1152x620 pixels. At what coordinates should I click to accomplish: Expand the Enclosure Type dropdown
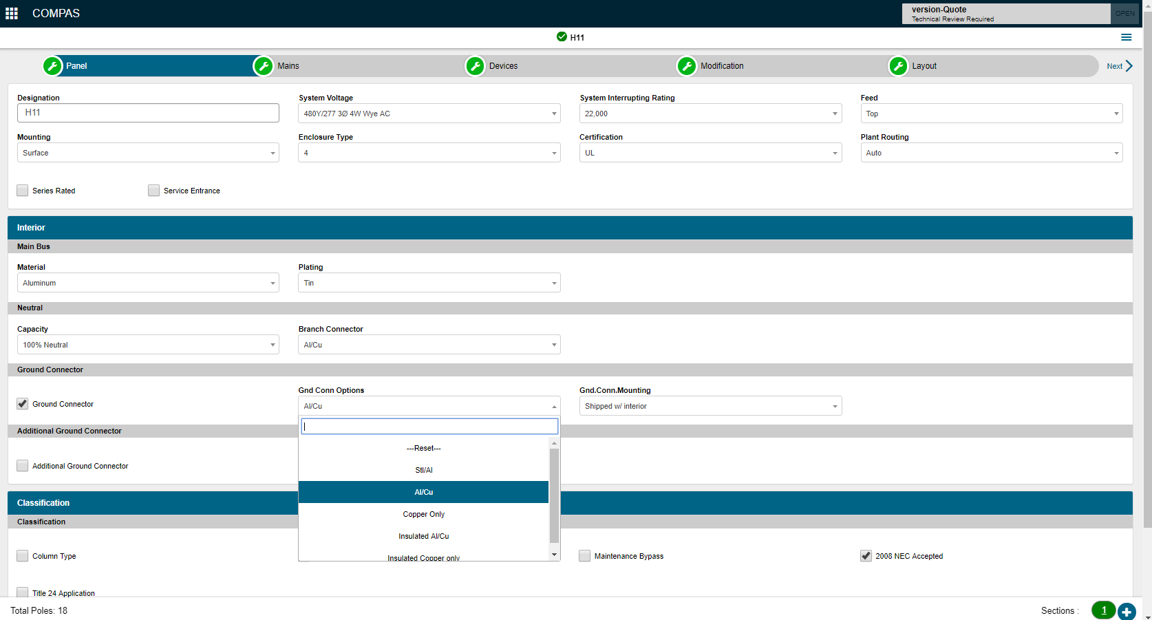[429, 153]
